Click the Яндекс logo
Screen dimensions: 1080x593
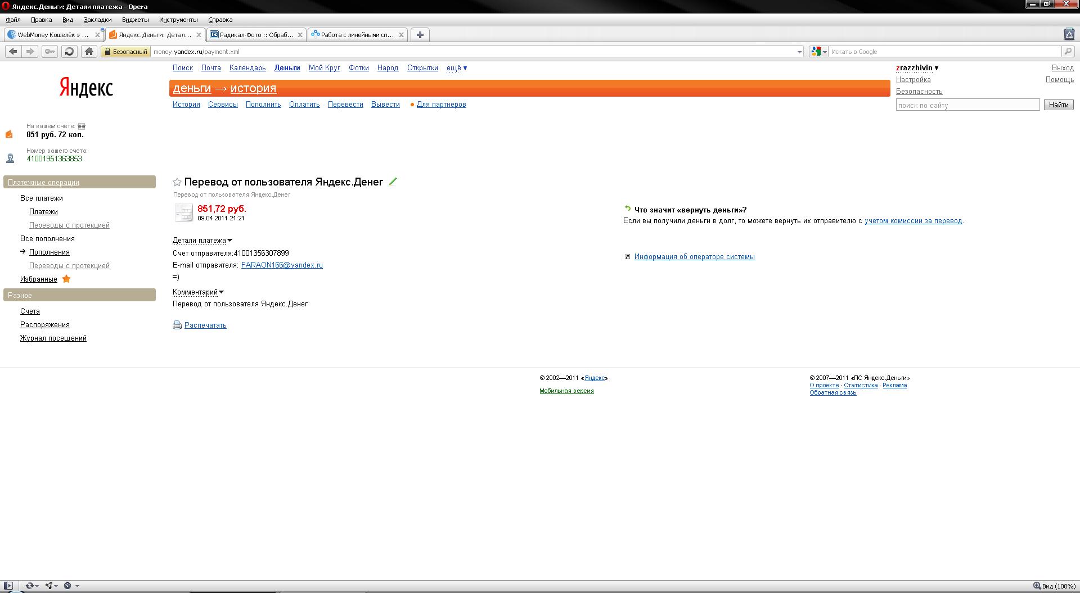pos(86,88)
